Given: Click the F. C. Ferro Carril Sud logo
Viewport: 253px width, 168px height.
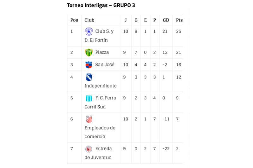Looking at the screenshot, I should (89, 98).
